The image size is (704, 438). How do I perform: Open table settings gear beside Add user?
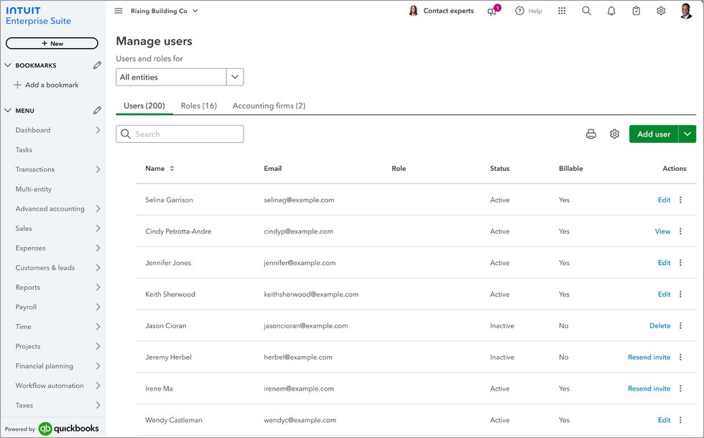click(x=614, y=134)
